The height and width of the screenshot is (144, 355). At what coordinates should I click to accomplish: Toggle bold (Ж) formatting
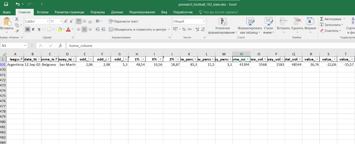coord(28,29)
